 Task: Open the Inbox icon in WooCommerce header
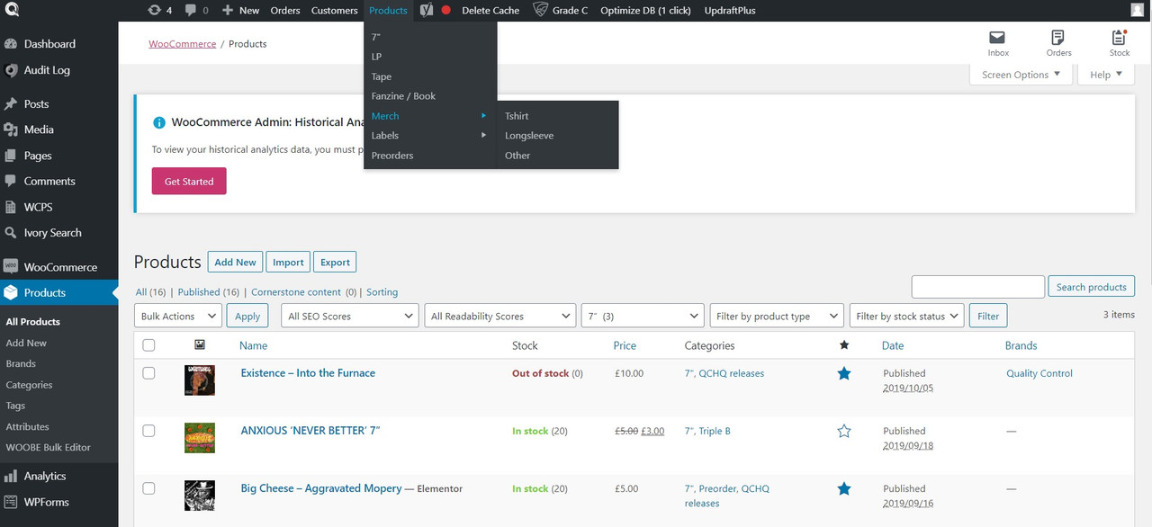pos(997,42)
